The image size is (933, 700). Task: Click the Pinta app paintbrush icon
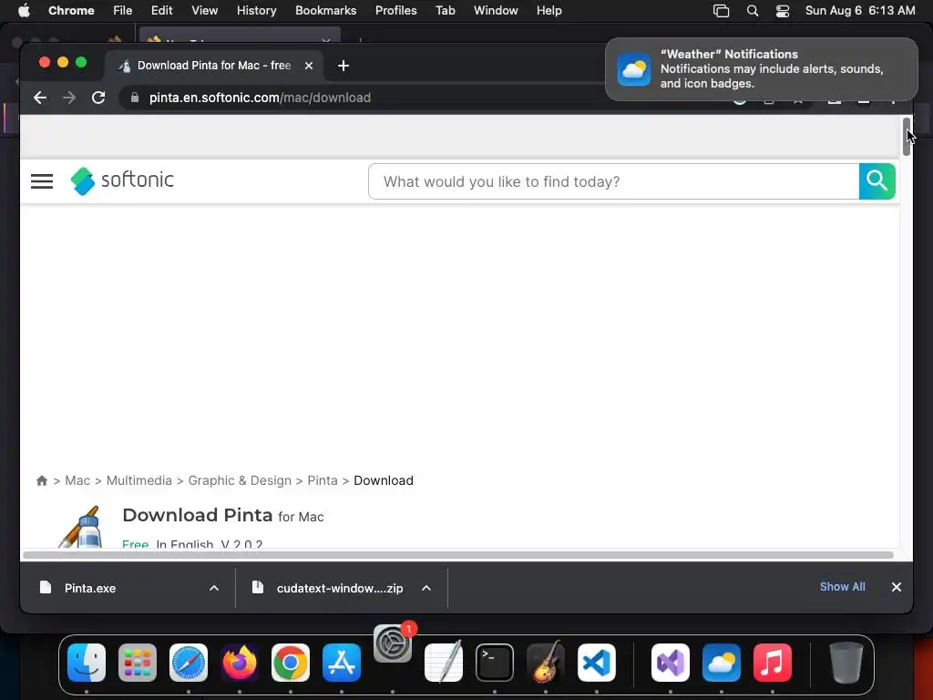[81, 527]
